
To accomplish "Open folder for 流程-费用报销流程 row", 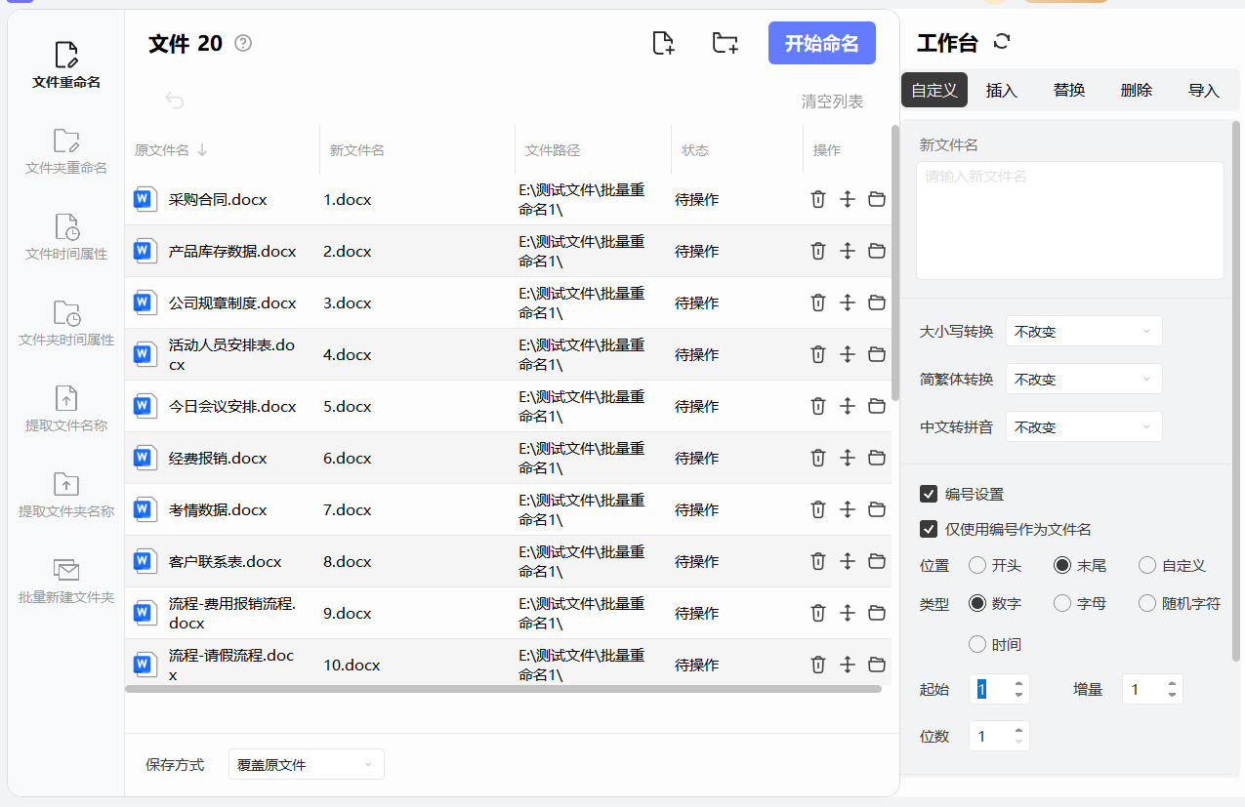I will 877,613.
